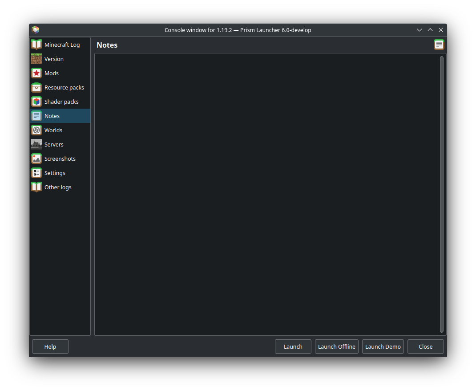The width and height of the screenshot is (476, 391).
Task: Open the Resource packs page
Action: 60,87
